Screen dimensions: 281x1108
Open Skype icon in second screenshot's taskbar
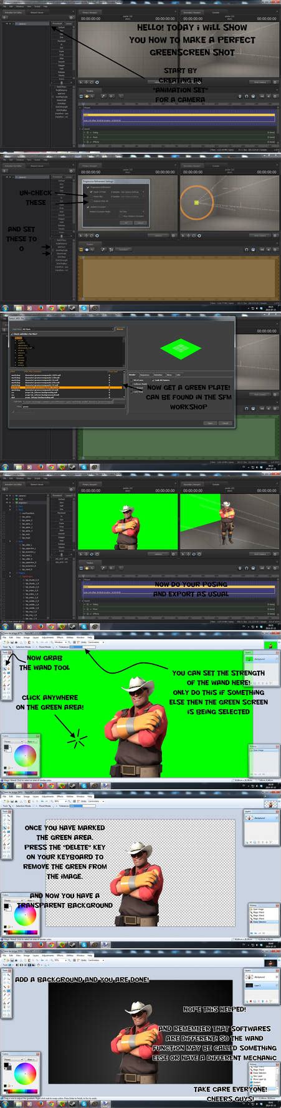point(83,308)
